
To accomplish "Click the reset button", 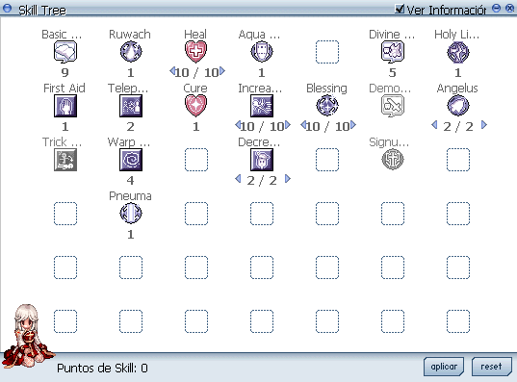I will pos(492,367).
